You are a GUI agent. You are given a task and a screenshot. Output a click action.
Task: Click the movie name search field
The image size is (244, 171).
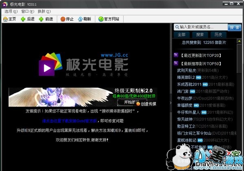200,27
